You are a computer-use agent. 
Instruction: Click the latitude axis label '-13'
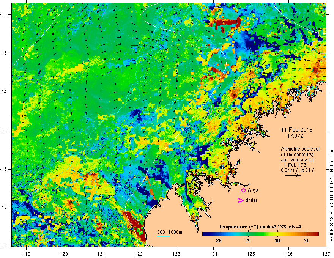point(4,53)
